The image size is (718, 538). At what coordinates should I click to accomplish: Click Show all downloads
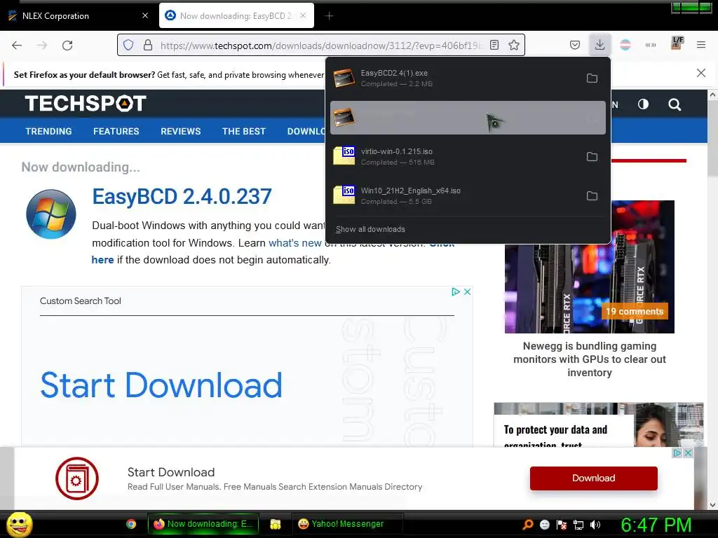click(370, 229)
